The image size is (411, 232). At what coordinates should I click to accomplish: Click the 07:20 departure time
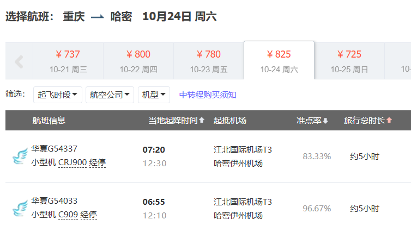pos(154,150)
